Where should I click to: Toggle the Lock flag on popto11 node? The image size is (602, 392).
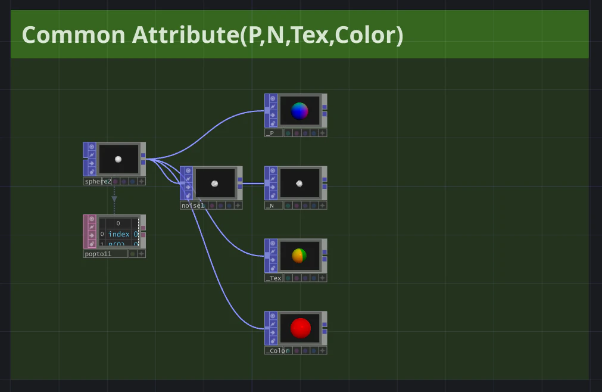click(x=91, y=244)
